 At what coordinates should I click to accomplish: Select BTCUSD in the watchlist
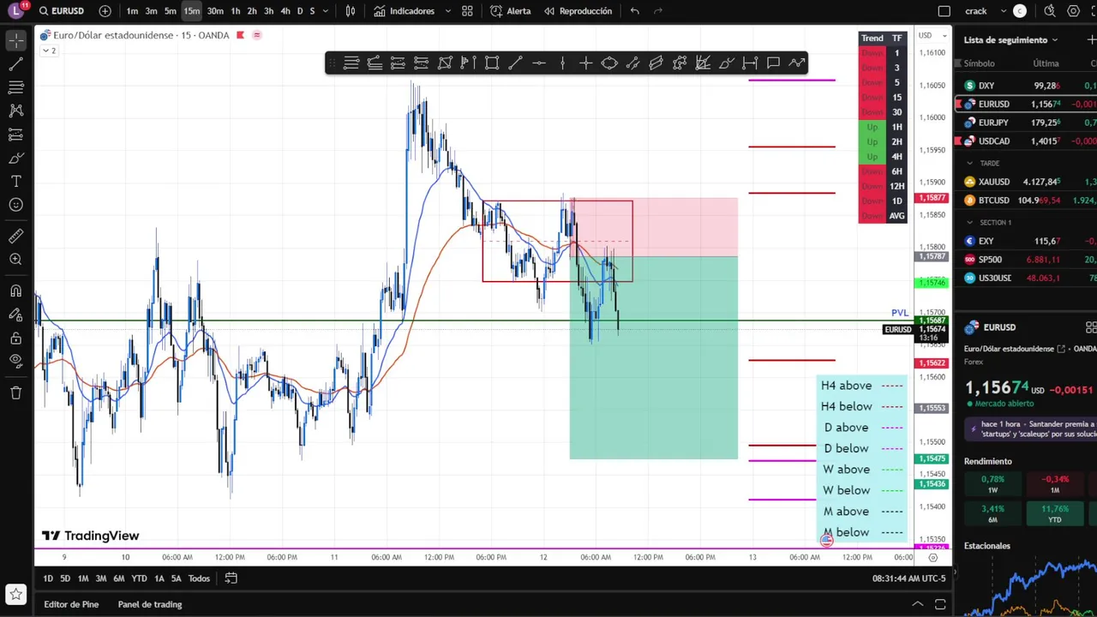1027,200
